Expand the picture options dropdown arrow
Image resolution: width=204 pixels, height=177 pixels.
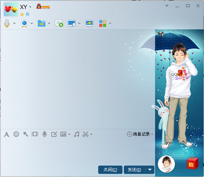tap(69, 134)
